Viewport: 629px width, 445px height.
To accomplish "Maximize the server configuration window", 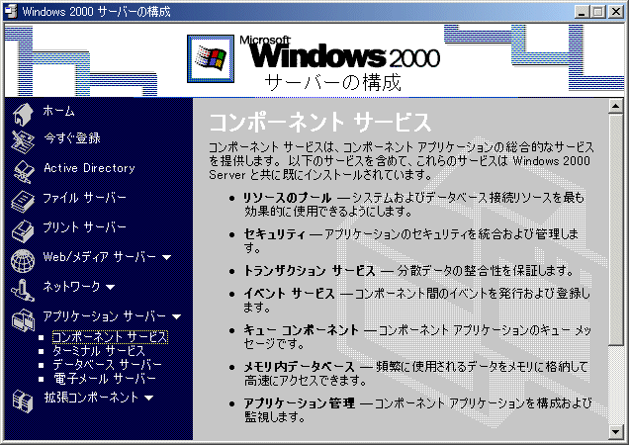I will 597,12.
